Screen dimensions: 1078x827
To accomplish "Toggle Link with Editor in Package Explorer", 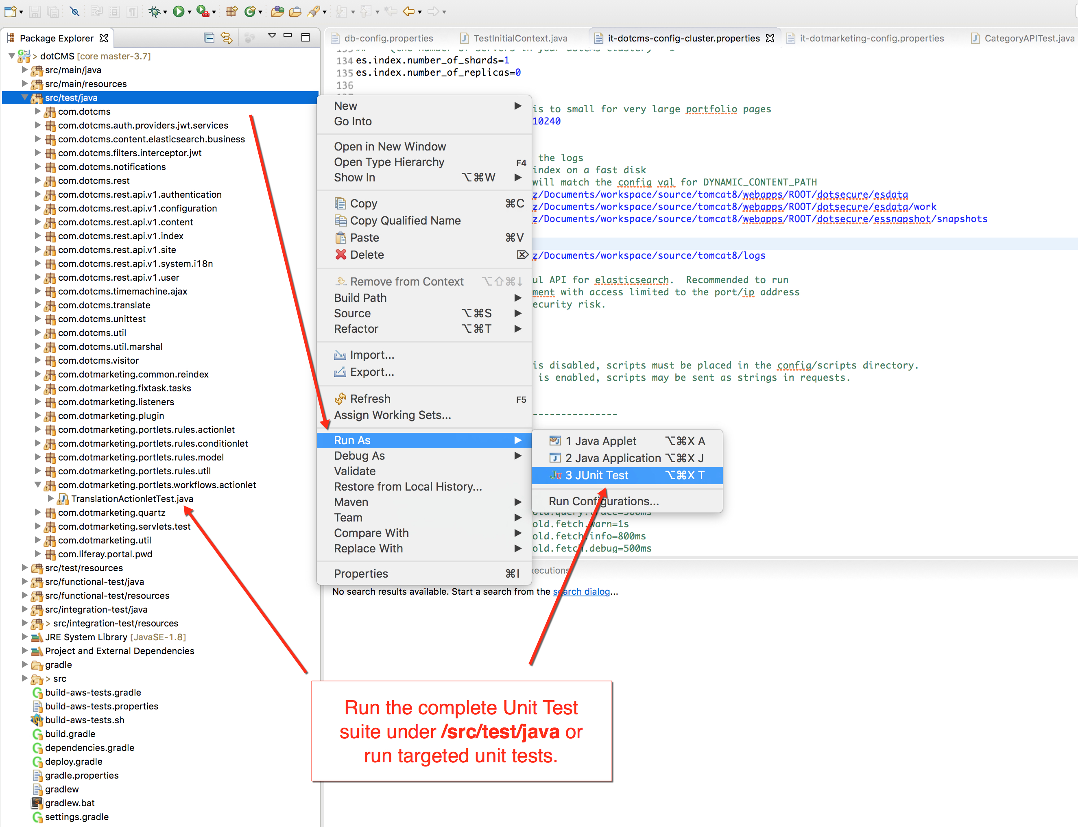I will pyautogui.click(x=227, y=38).
